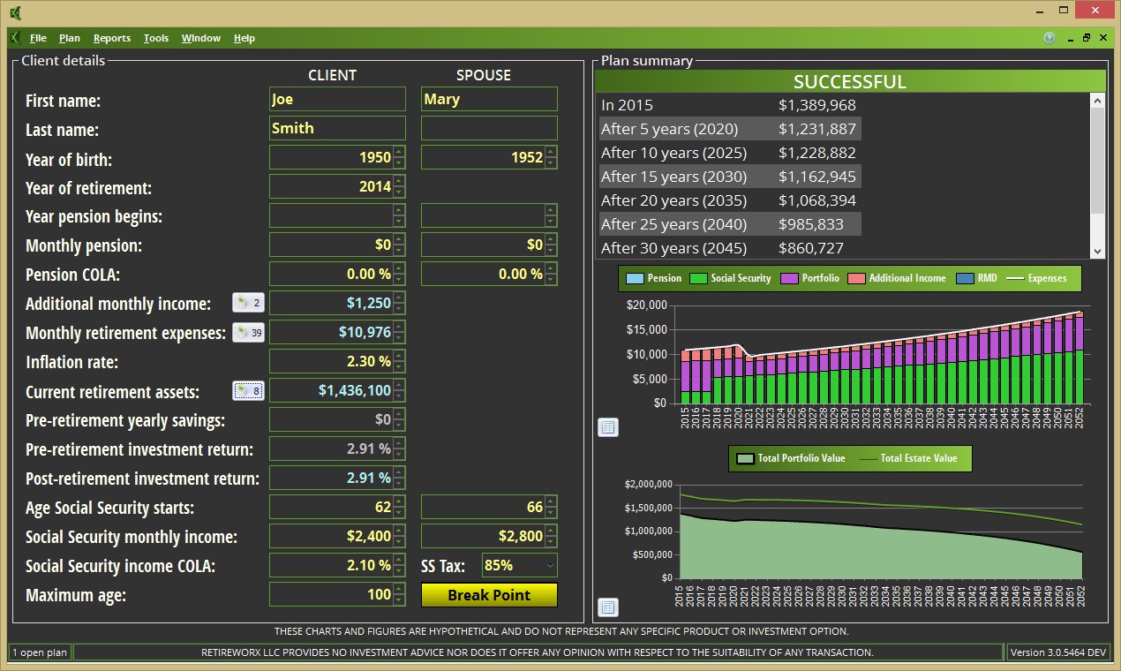Viewport: 1121px width, 671px height.
Task: Click plan summary scroll up arrow
Action: [x=1098, y=101]
